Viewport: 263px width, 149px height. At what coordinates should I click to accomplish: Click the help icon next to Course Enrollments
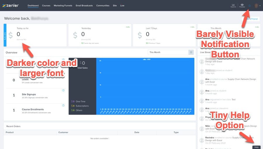63,105
